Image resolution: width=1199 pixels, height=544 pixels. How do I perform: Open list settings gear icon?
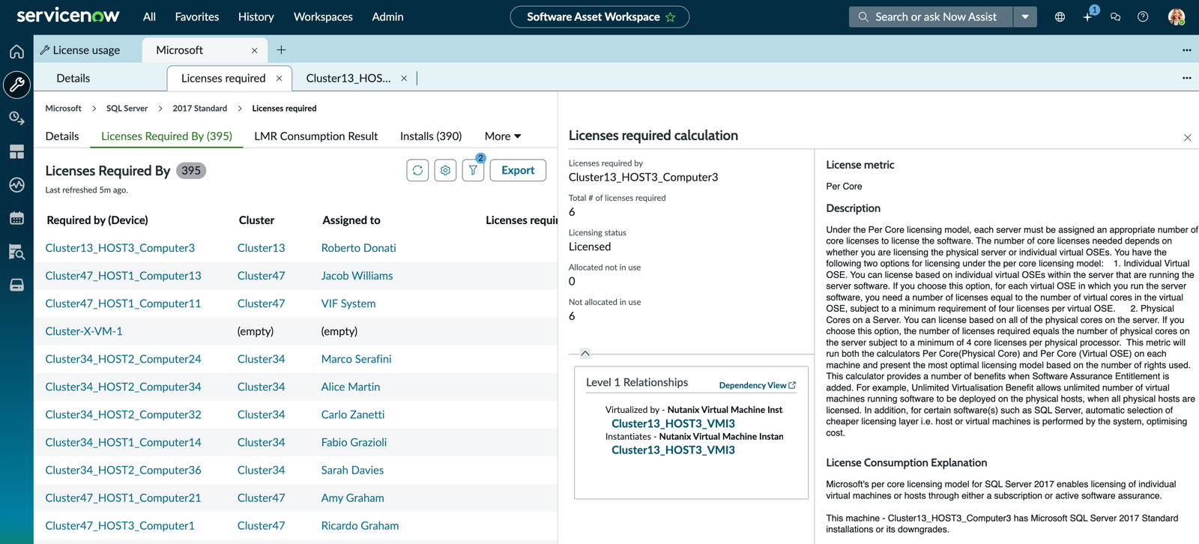click(x=445, y=170)
